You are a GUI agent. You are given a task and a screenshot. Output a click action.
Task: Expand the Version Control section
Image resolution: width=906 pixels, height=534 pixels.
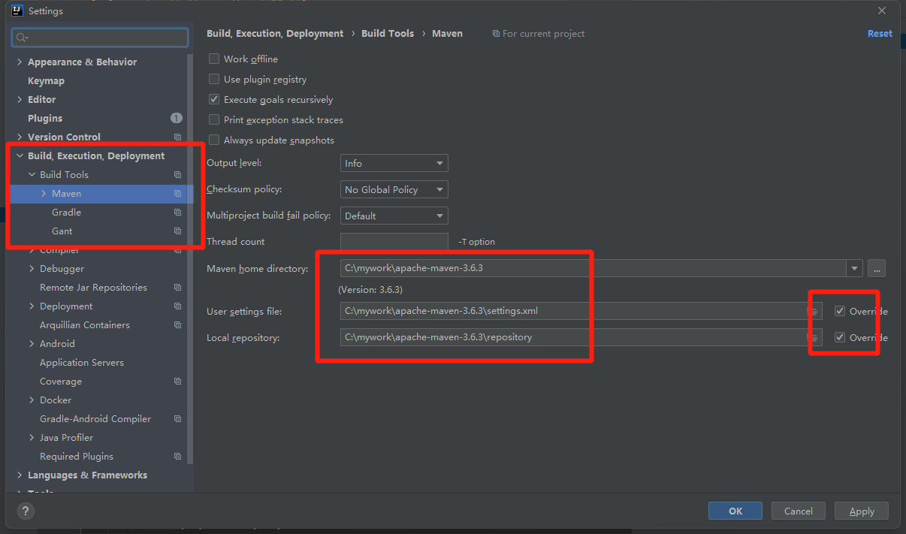pyautogui.click(x=20, y=137)
